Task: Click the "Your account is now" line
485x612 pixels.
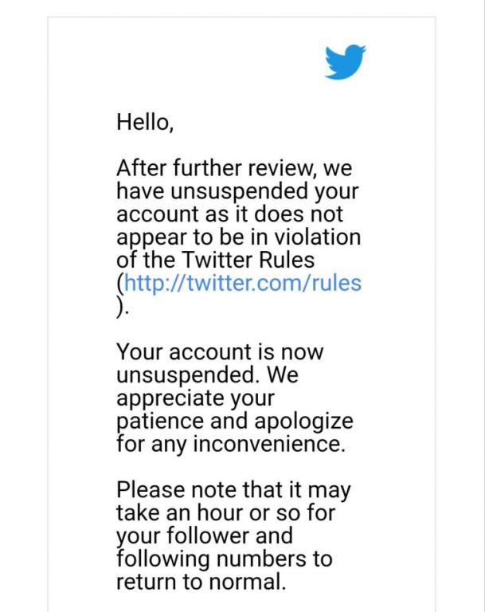Action: click(x=220, y=352)
